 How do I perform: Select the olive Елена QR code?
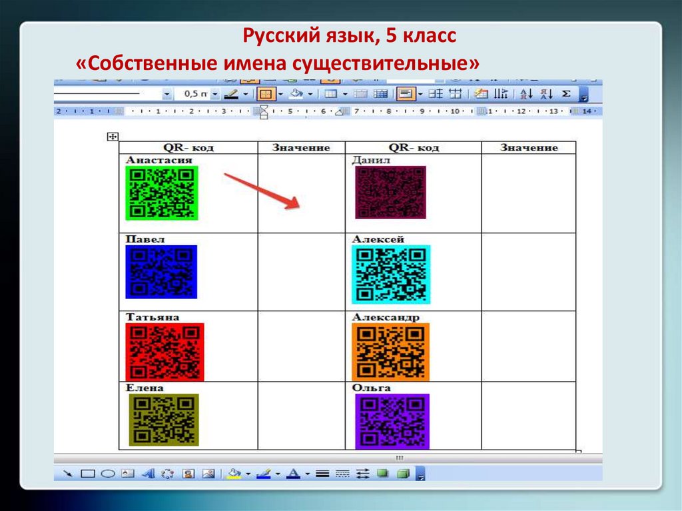click(164, 420)
